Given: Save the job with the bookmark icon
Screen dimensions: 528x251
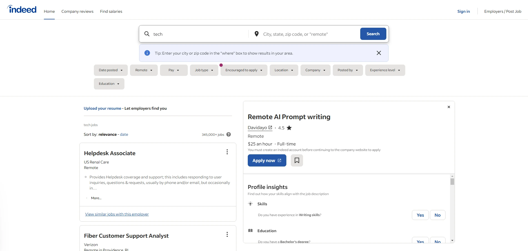Looking at the screenshot, I should [x=297, y=160].
